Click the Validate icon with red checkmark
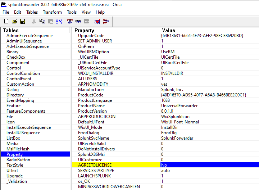Screen dimensions: 259x190 [x=97, y=22]
